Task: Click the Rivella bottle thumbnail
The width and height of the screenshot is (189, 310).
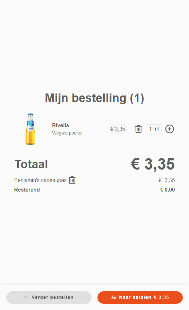Action: click(30, 129)
